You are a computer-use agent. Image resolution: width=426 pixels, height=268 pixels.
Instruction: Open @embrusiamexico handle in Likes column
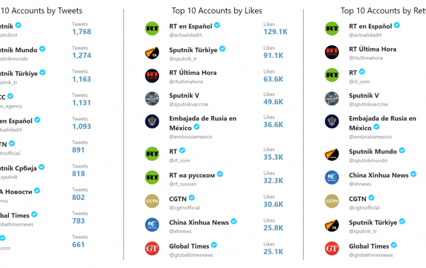pyautogui.click(x=190, y=137)
